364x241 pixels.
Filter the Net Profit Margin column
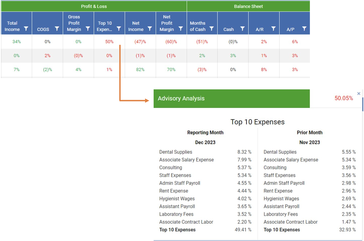(181, 29)
